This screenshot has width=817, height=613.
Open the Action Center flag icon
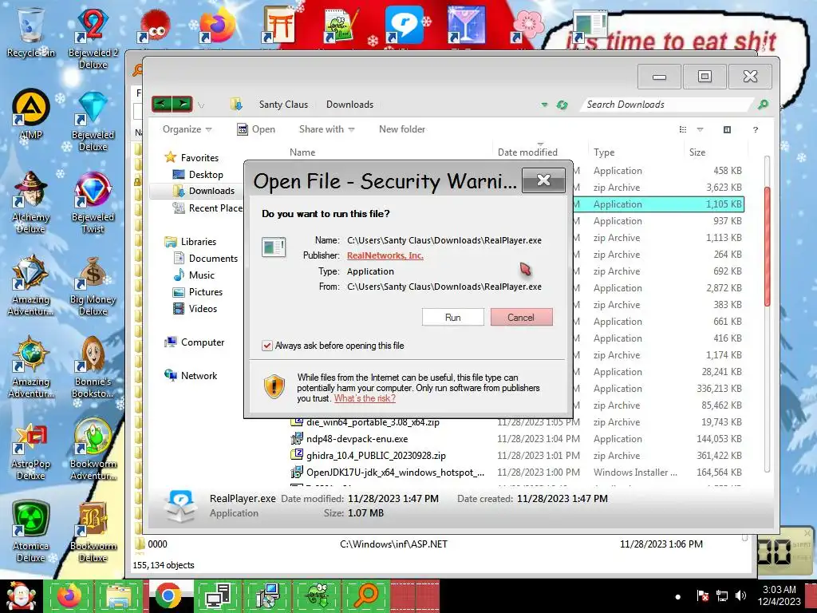coord(702,595)
